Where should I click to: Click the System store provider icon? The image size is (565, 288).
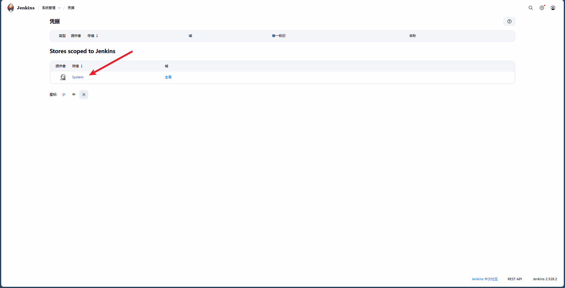coord(63,77)
